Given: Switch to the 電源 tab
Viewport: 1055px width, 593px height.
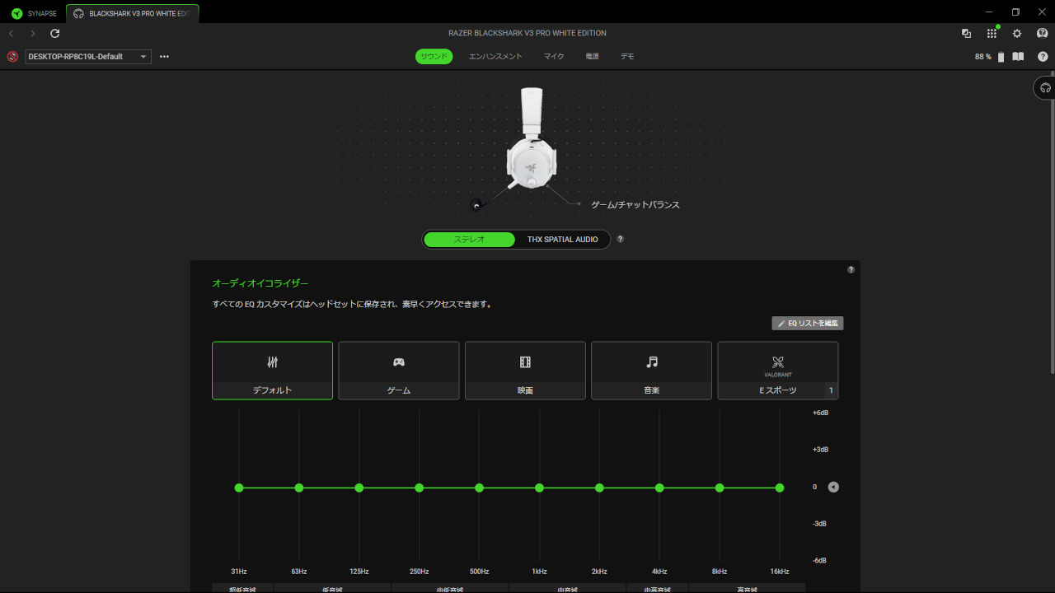Looking at the screenshot, I should coord(592,56).
